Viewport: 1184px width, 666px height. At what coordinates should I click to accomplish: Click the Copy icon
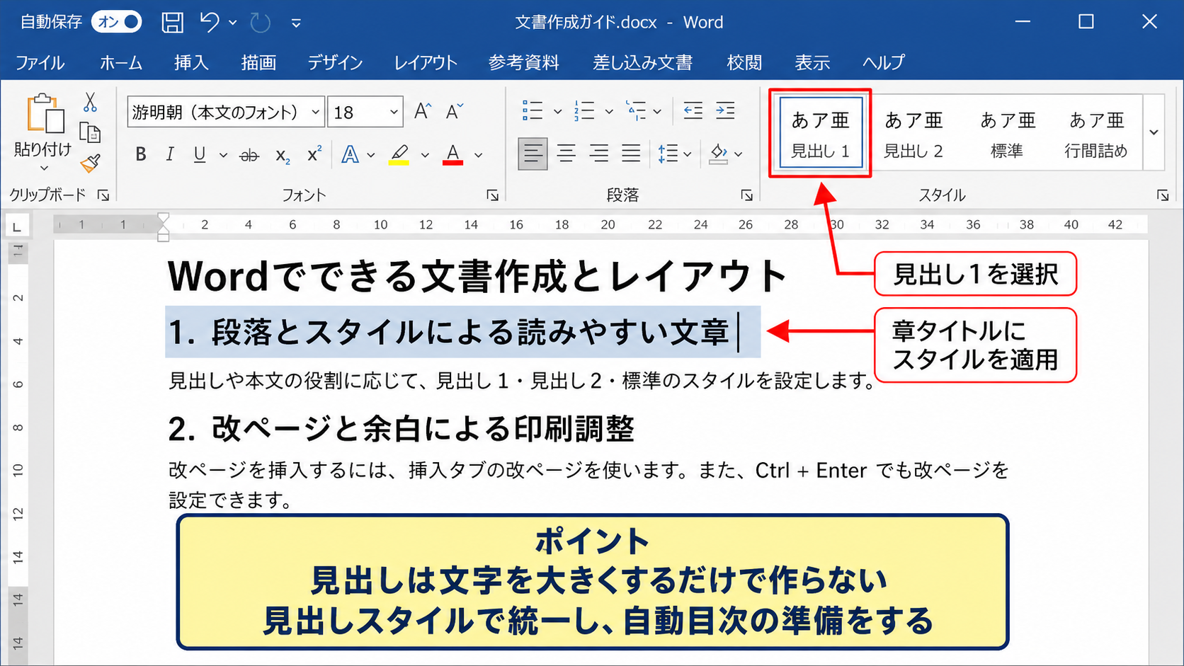90,133
